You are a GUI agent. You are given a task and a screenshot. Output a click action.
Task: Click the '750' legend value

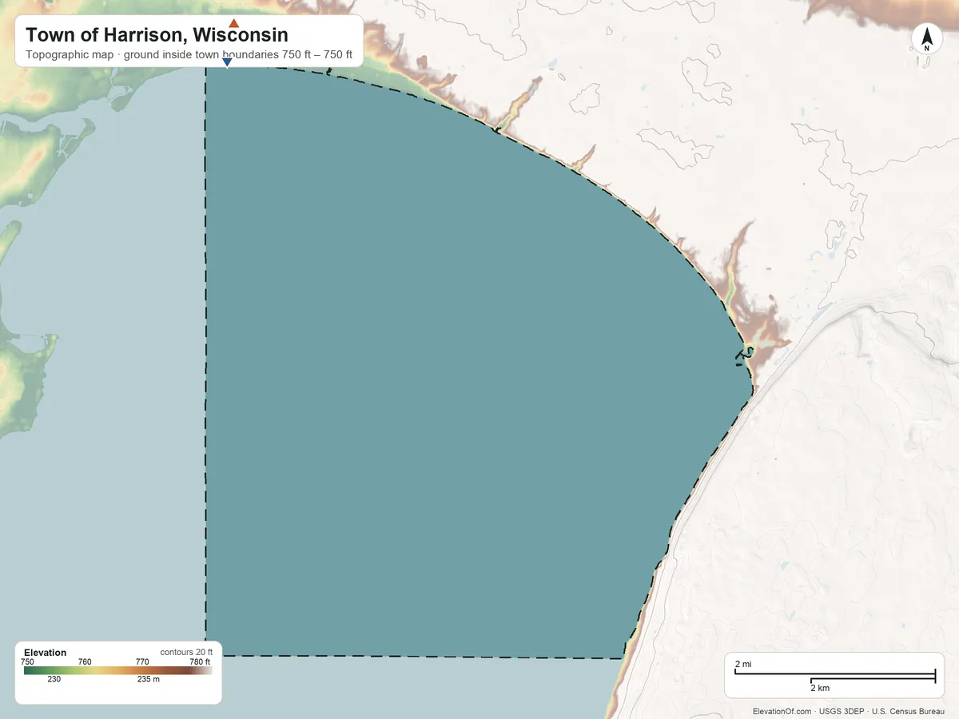27,661
